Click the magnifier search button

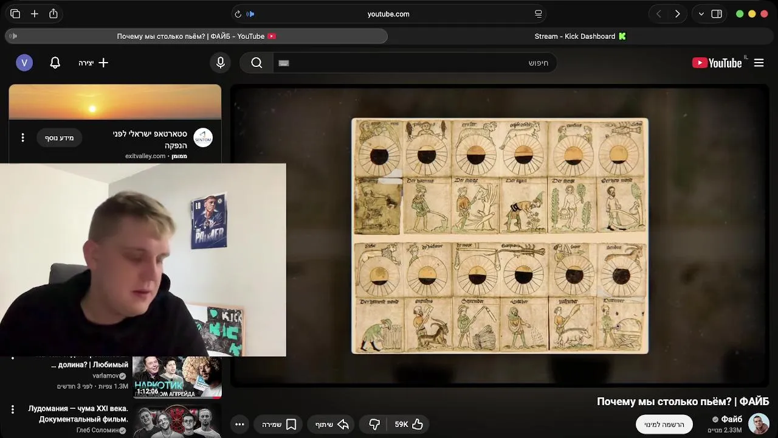click(x=256, y=63)
